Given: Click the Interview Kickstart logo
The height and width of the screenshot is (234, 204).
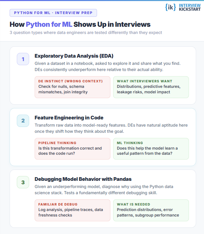Looking at the screenshot, I should pyautogui.click(x=183, y=7).
